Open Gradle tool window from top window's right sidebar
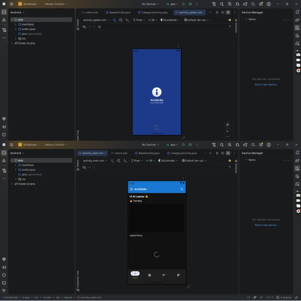 click(x=297, y=20)
